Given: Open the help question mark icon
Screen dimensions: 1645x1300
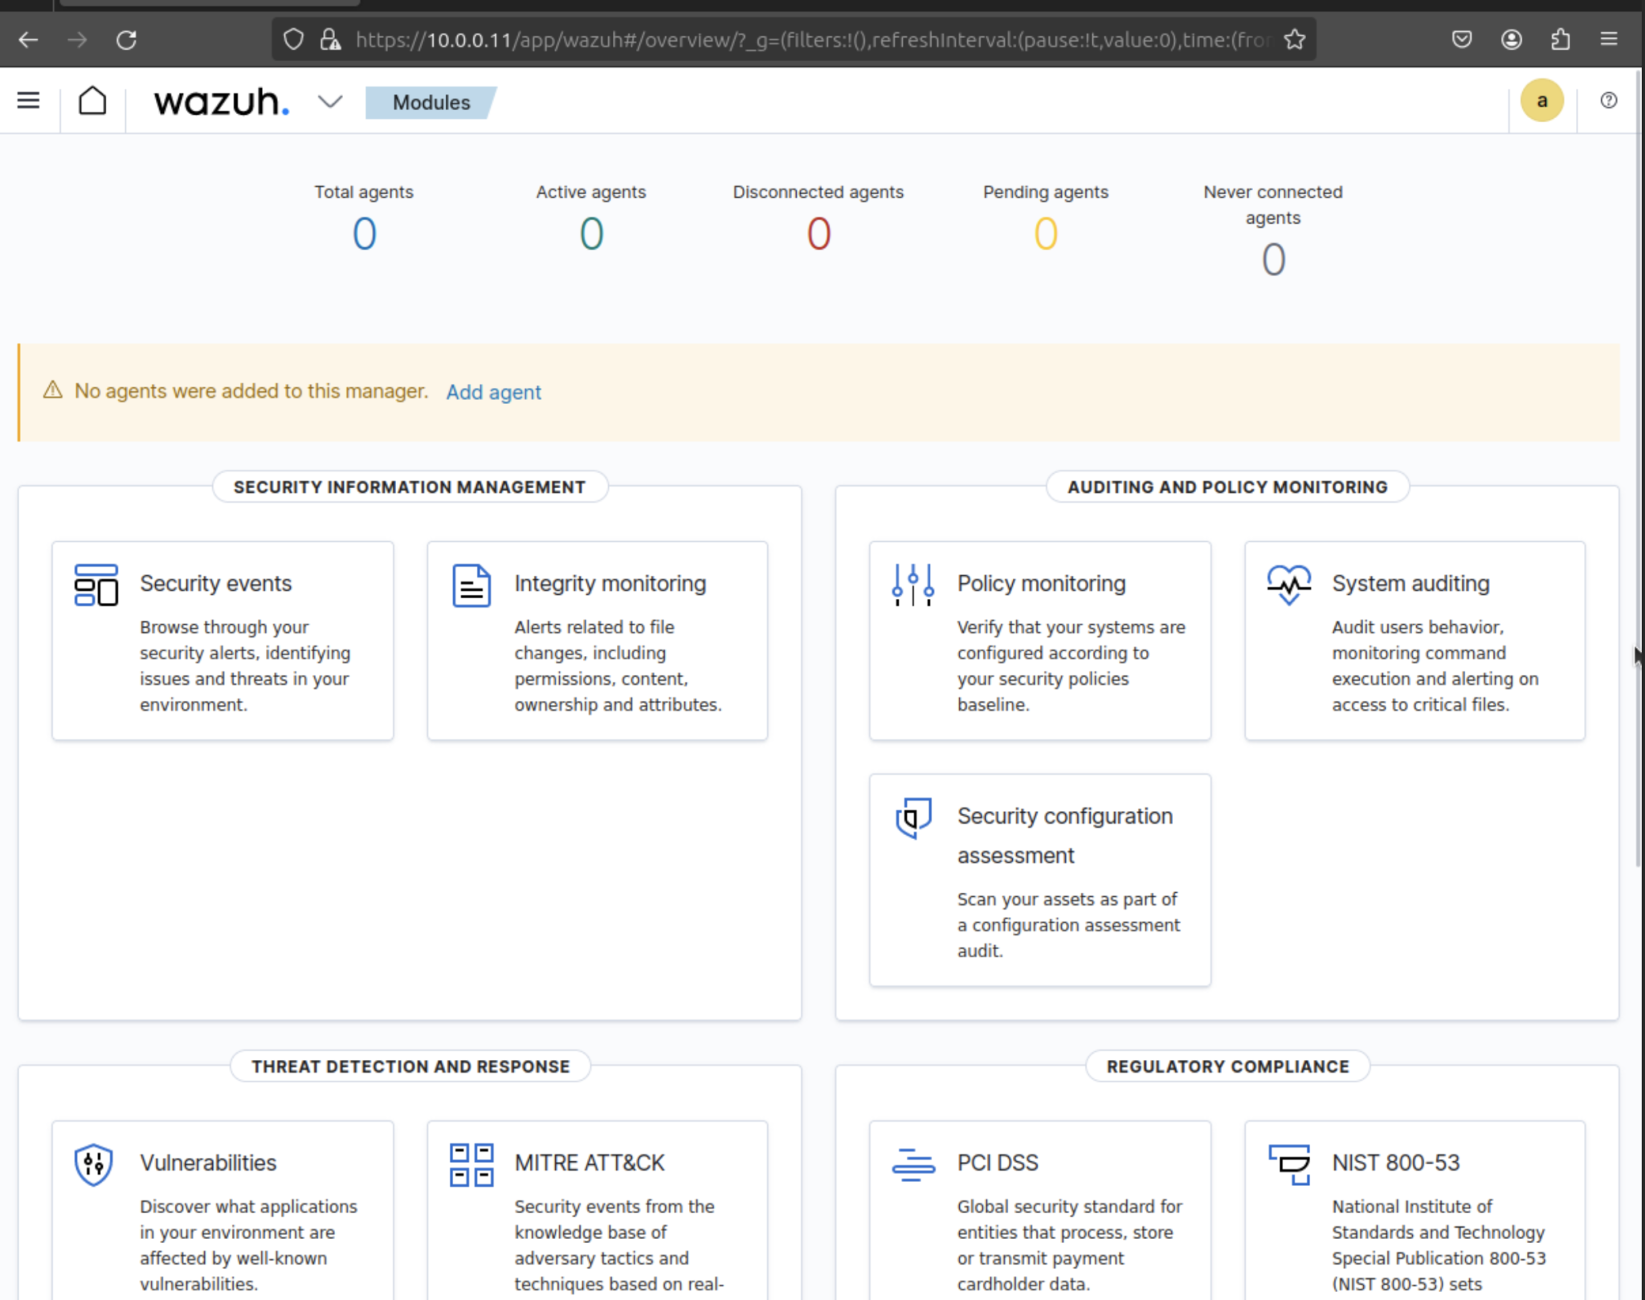Looking at the screenshot, I should 1609,100.
